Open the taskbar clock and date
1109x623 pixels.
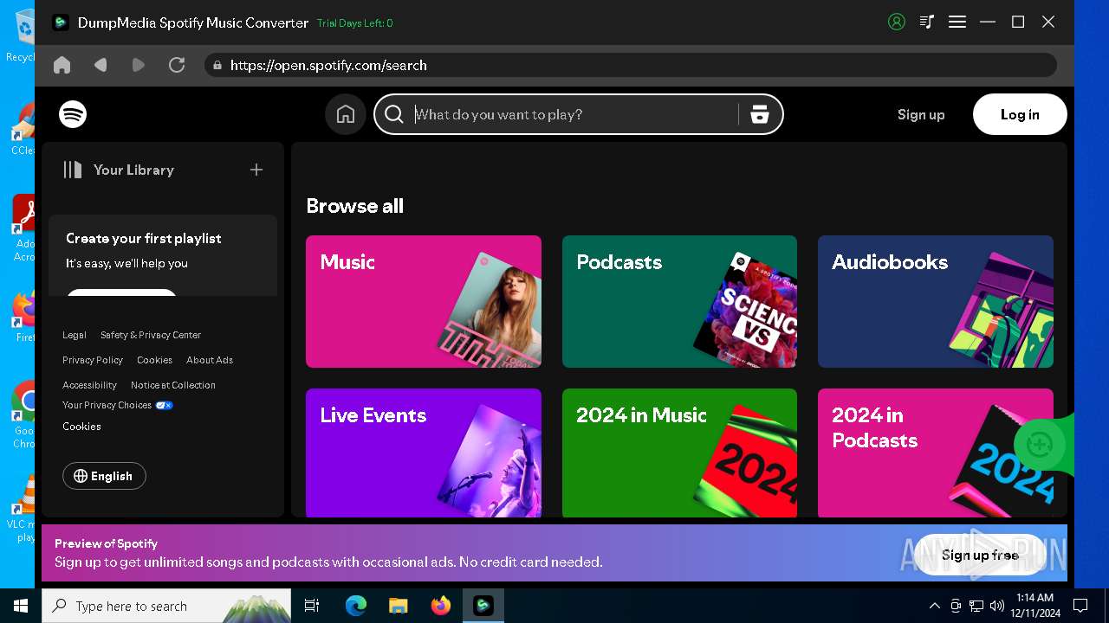[1034, 606]
